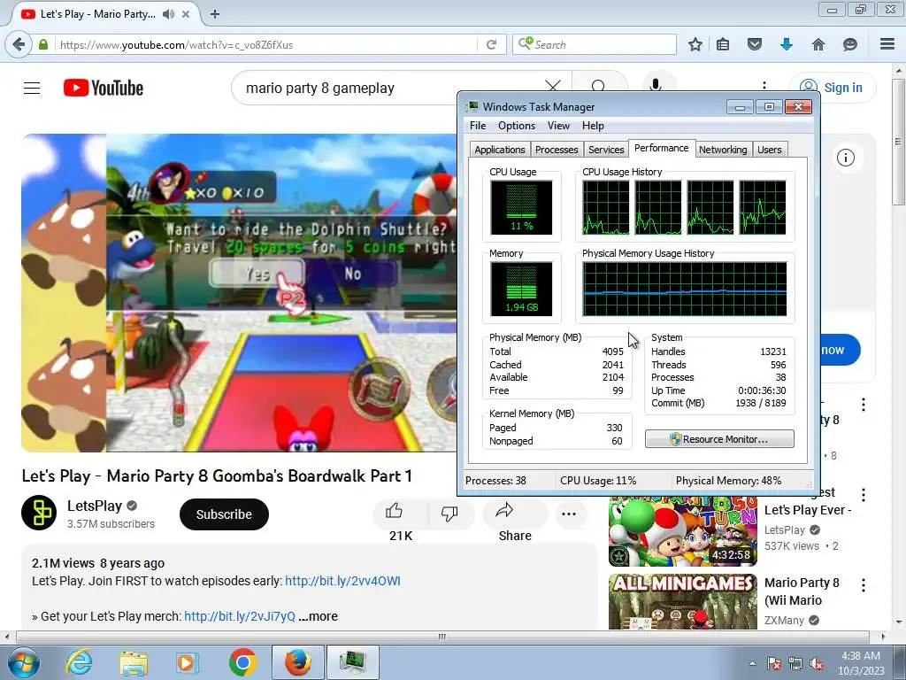The height and width of the screenshot is (680, 906).
Task: Switch to the Networking tab
Action: pos(723,149)
